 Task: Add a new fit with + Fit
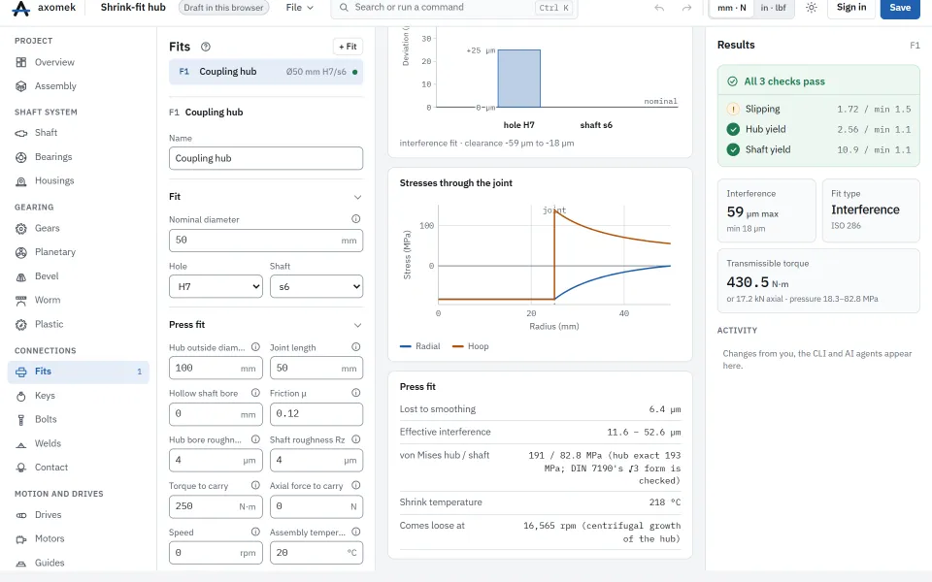tap(348, 47)
